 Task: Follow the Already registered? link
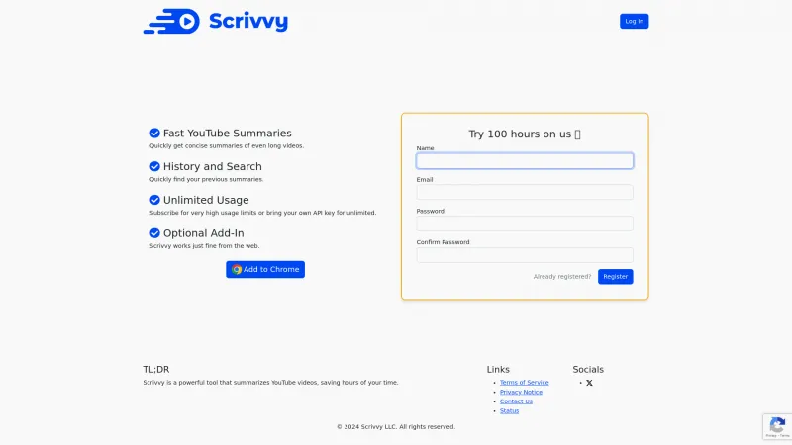(561, 277)
